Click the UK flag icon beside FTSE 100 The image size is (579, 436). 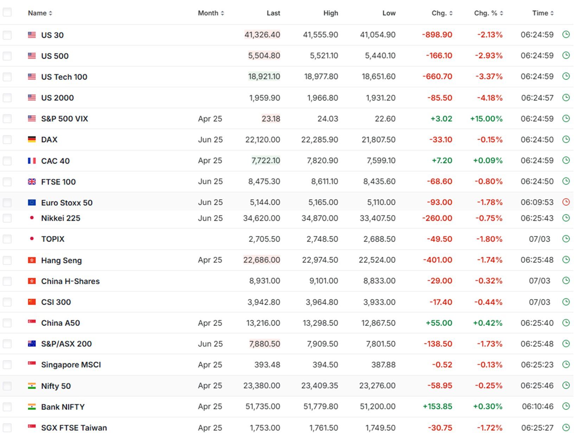click(32, 182)
